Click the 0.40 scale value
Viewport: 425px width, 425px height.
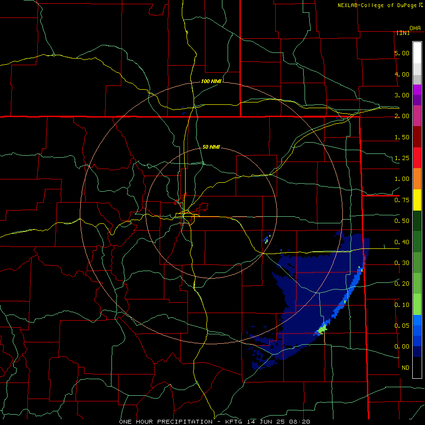tap(402, 242)
